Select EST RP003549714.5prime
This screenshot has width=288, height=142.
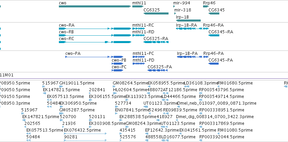201,100
